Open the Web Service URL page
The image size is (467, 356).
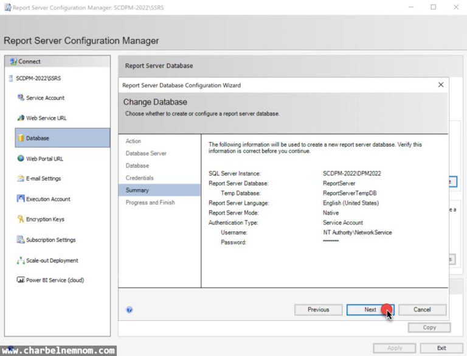(x=46, y=118)
